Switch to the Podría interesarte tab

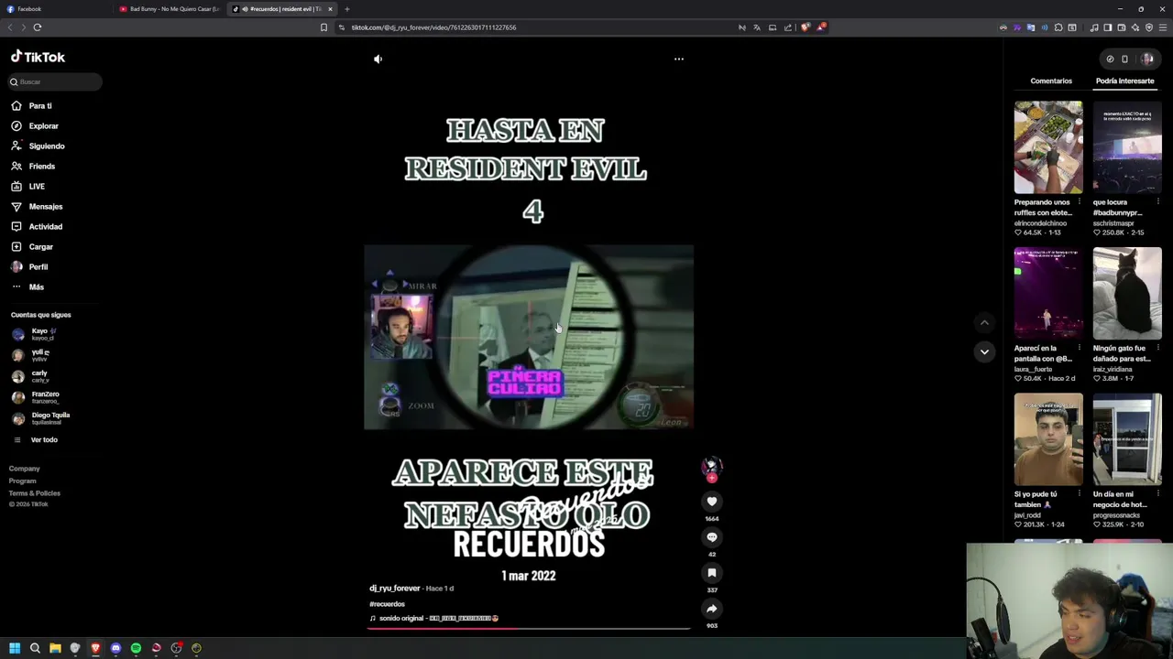coord(1124,81)
